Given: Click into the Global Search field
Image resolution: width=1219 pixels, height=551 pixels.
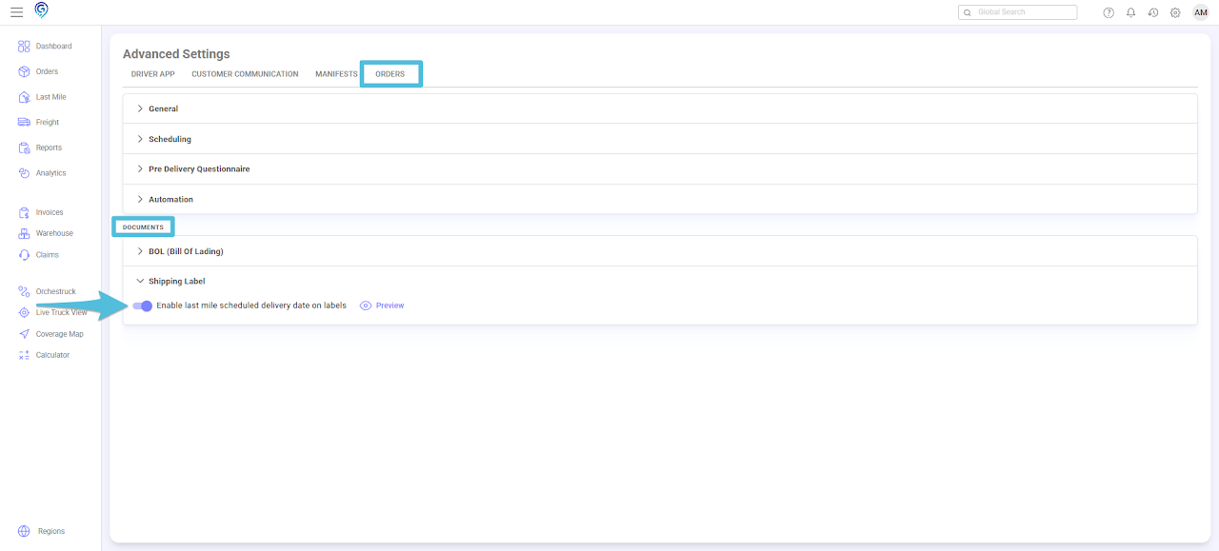Looking at the screenshot, I should [1018, 12].
